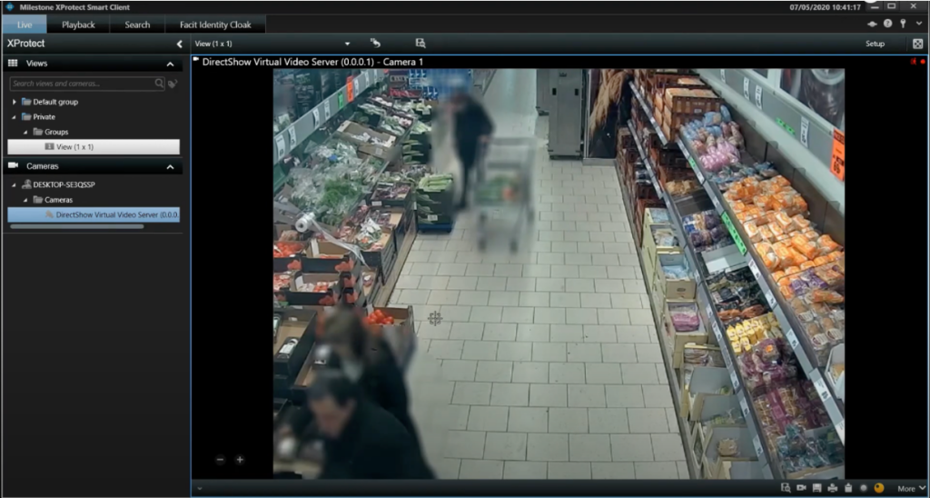Expand the camera toolbar bottom-left chevron
The width and height of the screenshot is (930, 498).
199,489
